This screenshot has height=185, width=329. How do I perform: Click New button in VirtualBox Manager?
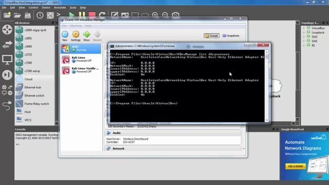coord(65,36)
